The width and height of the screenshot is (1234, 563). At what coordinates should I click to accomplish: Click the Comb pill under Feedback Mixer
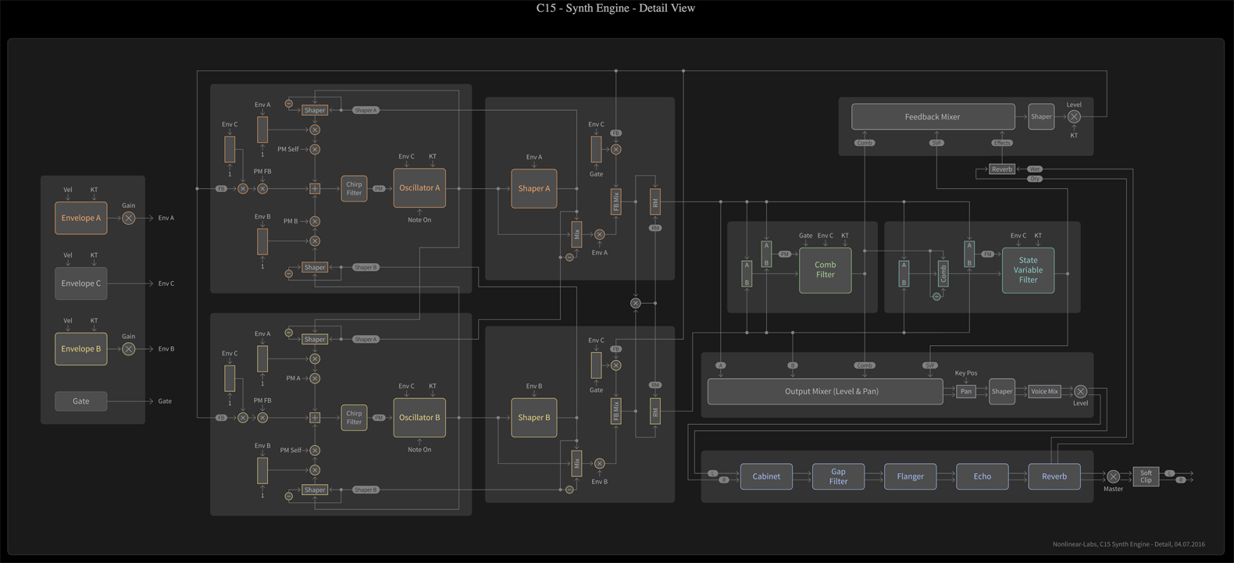[865, 143]
